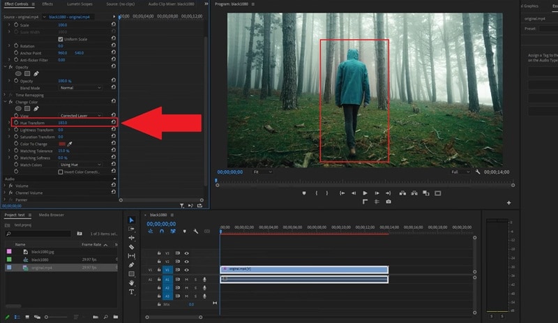The height and width of the screenshot is (323, 558).
Task: Toggle Linked Selection in the timeline
Action: point(173,231)
